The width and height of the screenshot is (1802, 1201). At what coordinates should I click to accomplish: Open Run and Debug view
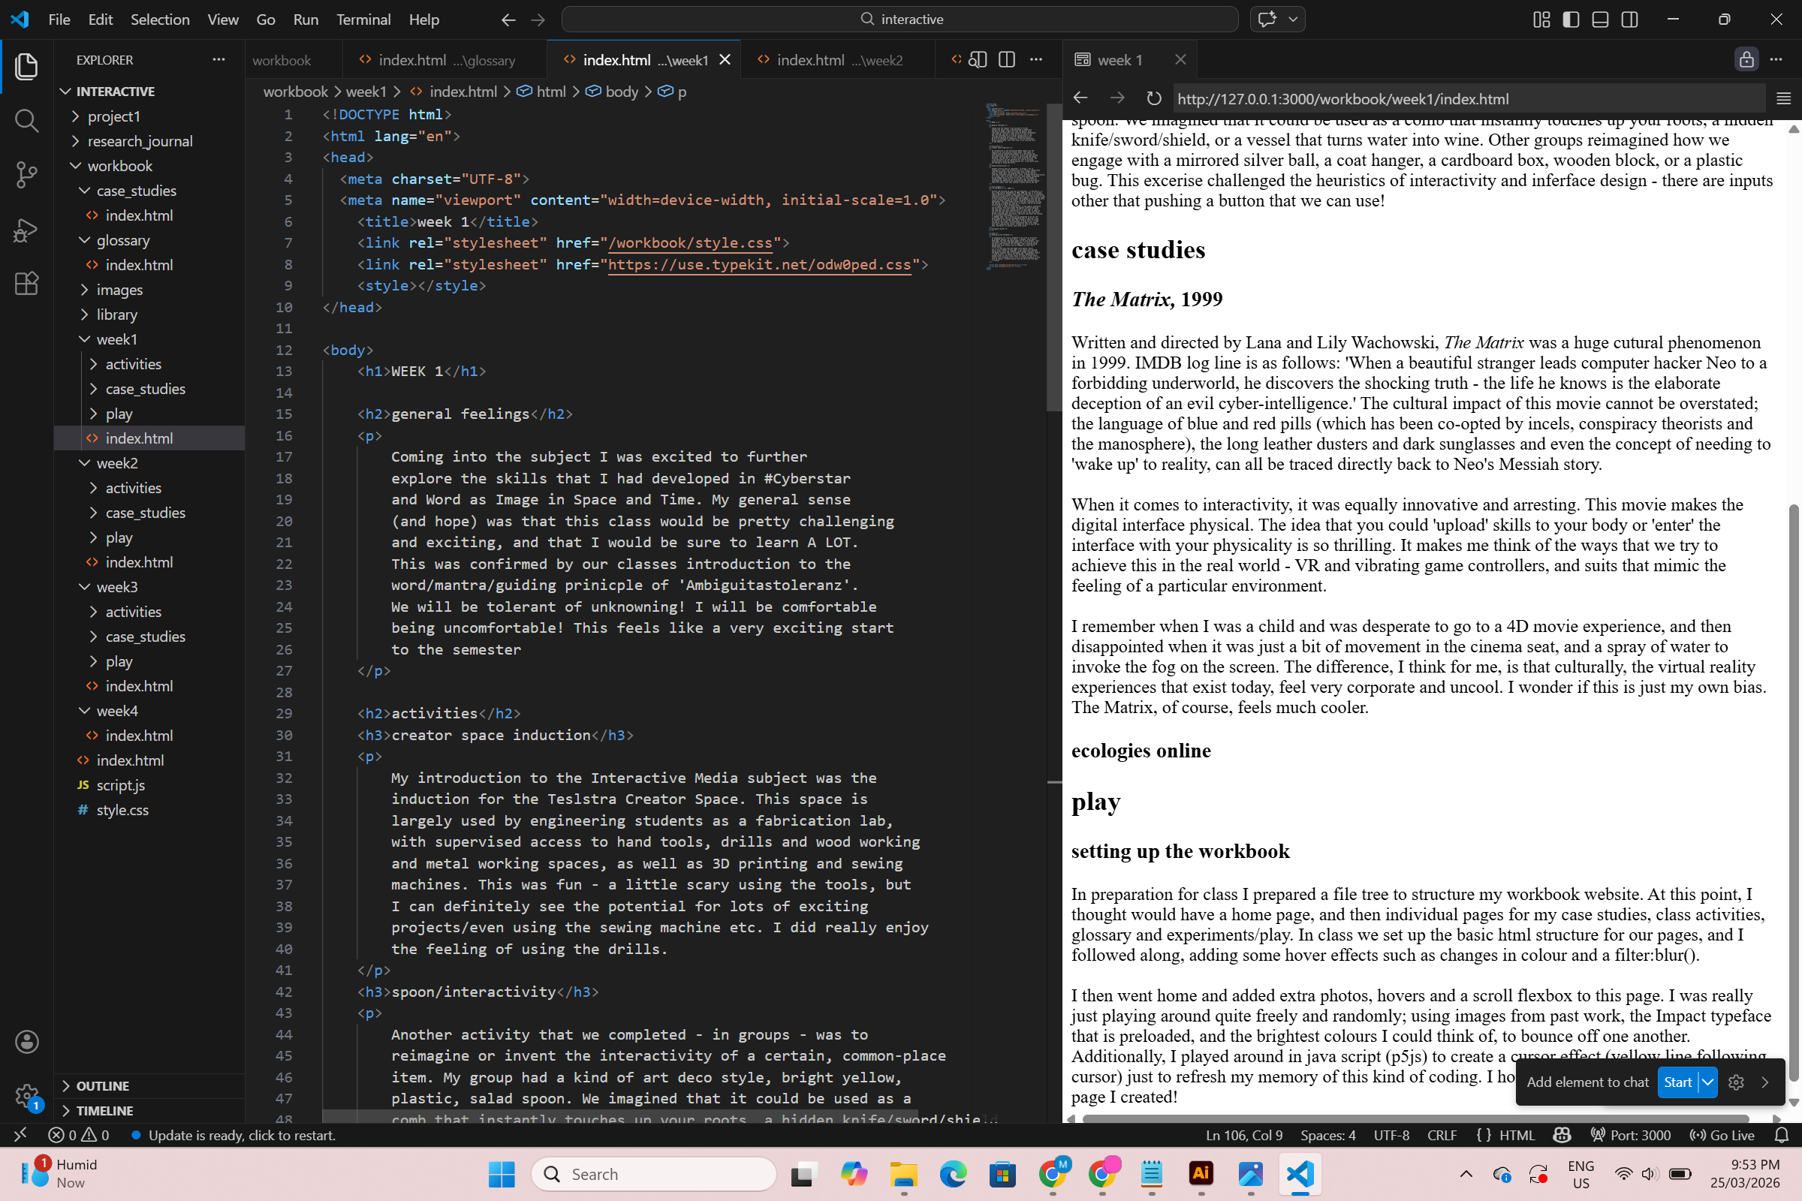pyautogui.click(x=27, y=229)
